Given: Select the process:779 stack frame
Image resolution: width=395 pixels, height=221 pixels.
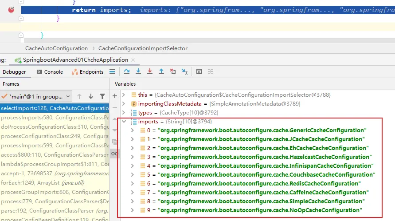Looking at the screenshot, I should pyautogui.click(x=55, y=201).
